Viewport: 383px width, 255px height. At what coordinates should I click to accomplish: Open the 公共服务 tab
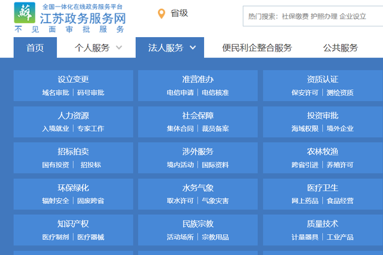point(341,48)
